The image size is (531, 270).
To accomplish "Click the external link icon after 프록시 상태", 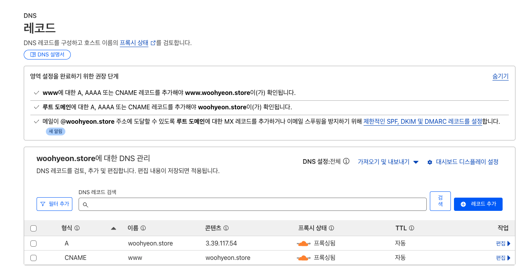I will (153, 43).
